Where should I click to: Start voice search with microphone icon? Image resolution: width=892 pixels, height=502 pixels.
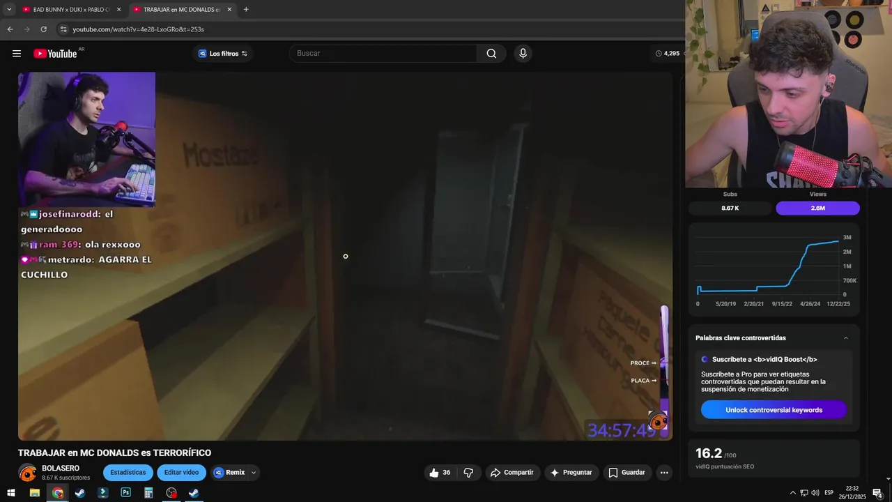click(523, 54)
